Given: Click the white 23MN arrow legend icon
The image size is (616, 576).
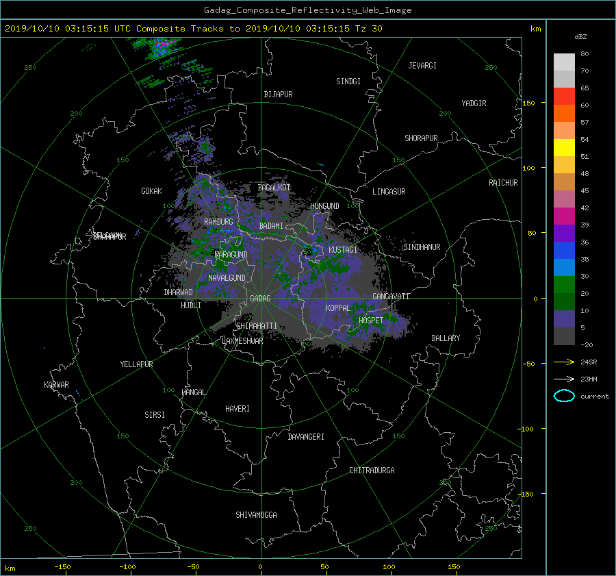Looking at the screenshot, I should 564,379.
